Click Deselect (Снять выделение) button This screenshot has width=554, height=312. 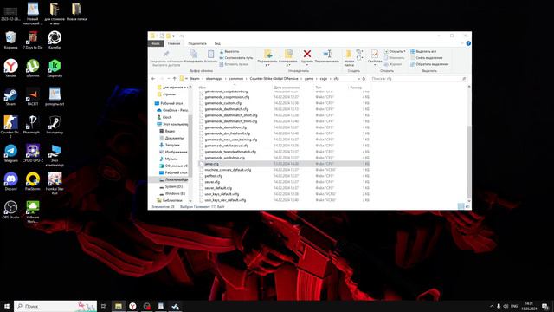click(x=427, y=58)
